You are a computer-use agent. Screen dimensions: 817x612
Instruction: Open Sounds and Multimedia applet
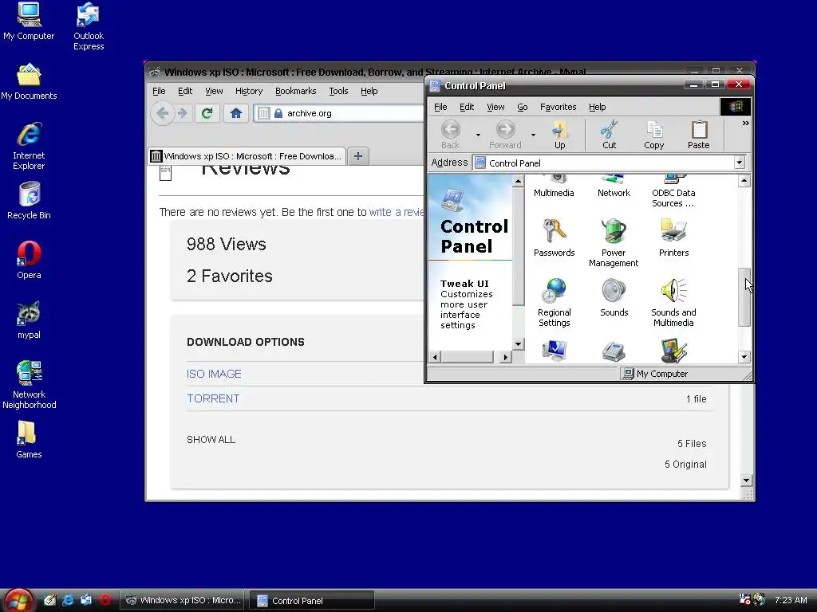673,303
